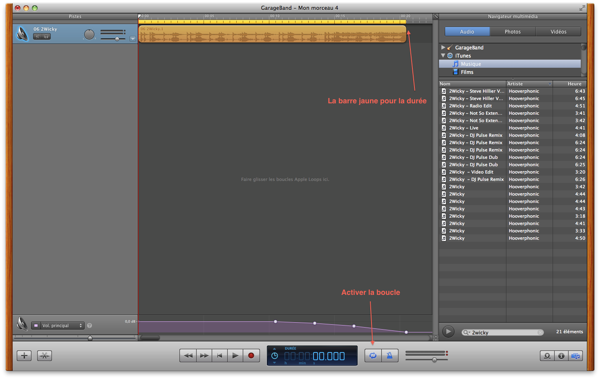
Task: Solo the 06 2Wicky track with headphones
Action: [x=46, y=37]
